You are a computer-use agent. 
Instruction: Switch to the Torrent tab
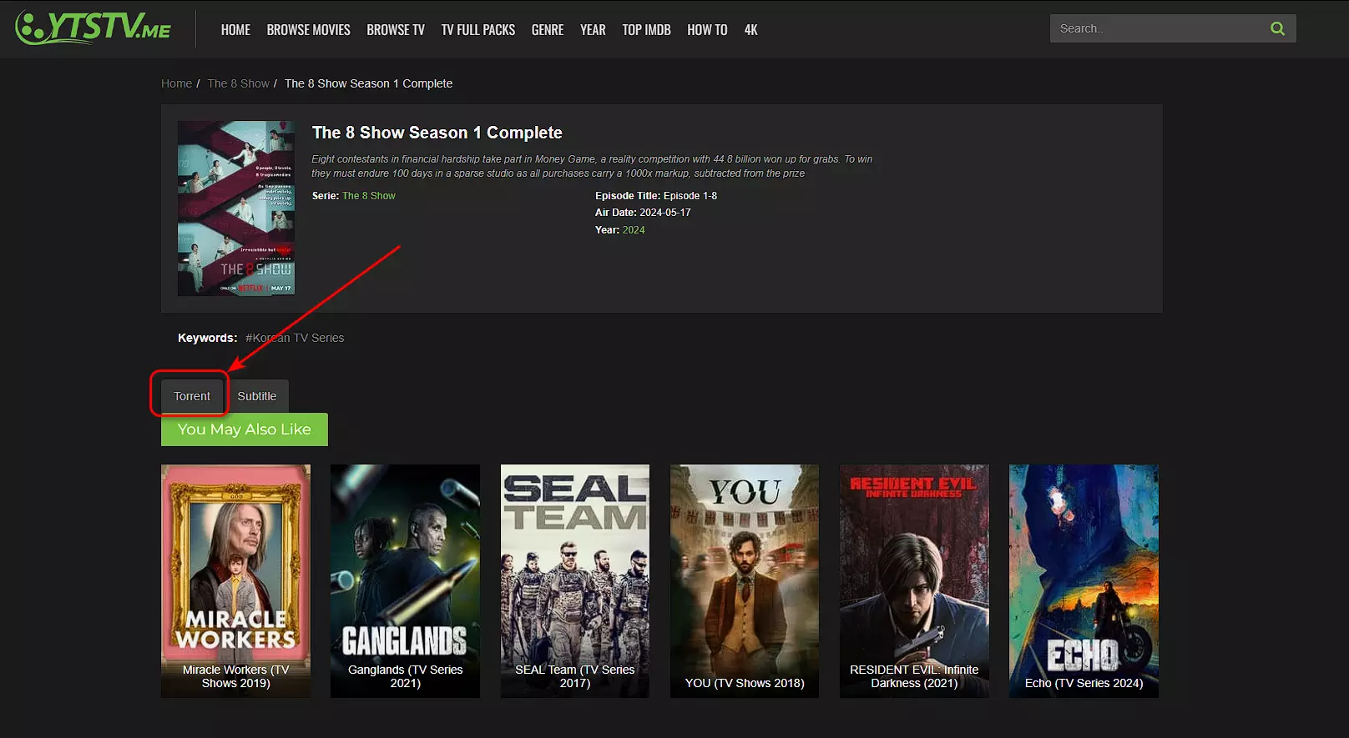pos(192,396)
